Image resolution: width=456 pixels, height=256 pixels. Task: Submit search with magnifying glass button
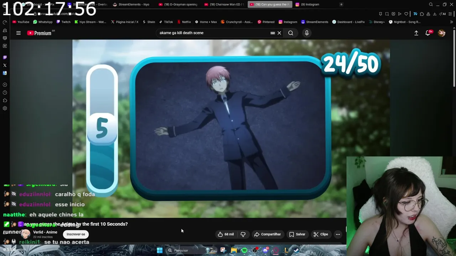(291, 33)
